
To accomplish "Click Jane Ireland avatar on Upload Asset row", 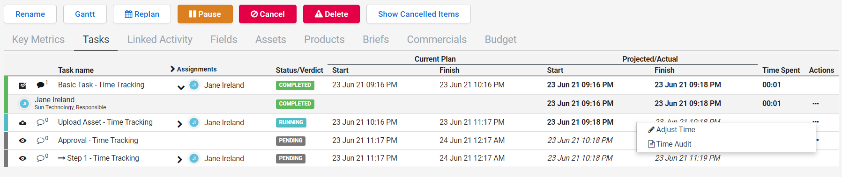I will coord(194,122).
